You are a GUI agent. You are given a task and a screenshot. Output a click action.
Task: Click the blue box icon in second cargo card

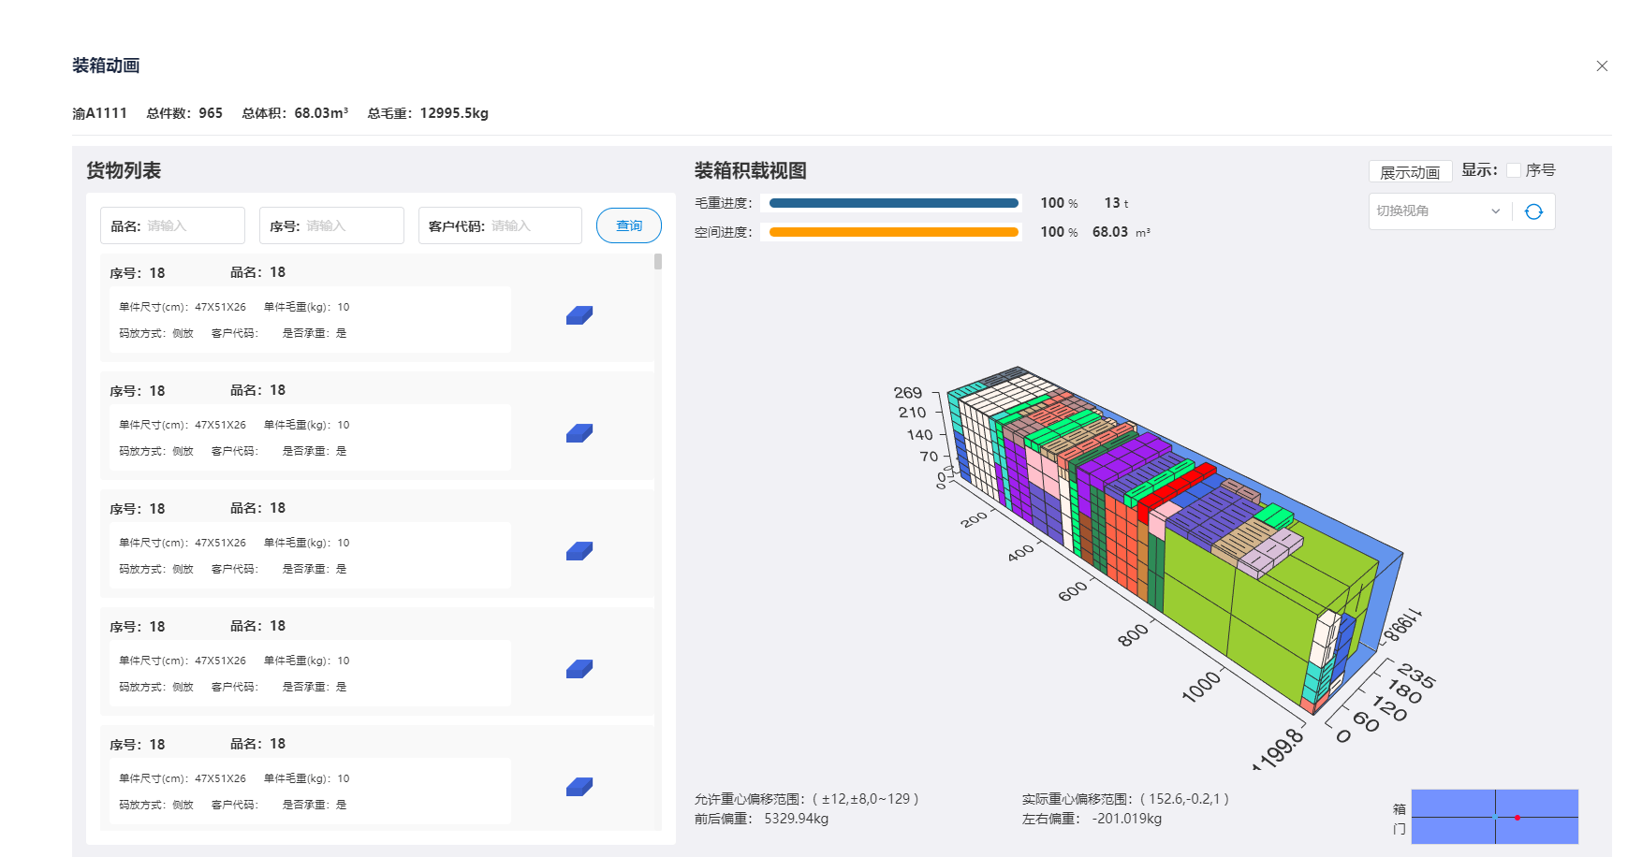[579, 433]
